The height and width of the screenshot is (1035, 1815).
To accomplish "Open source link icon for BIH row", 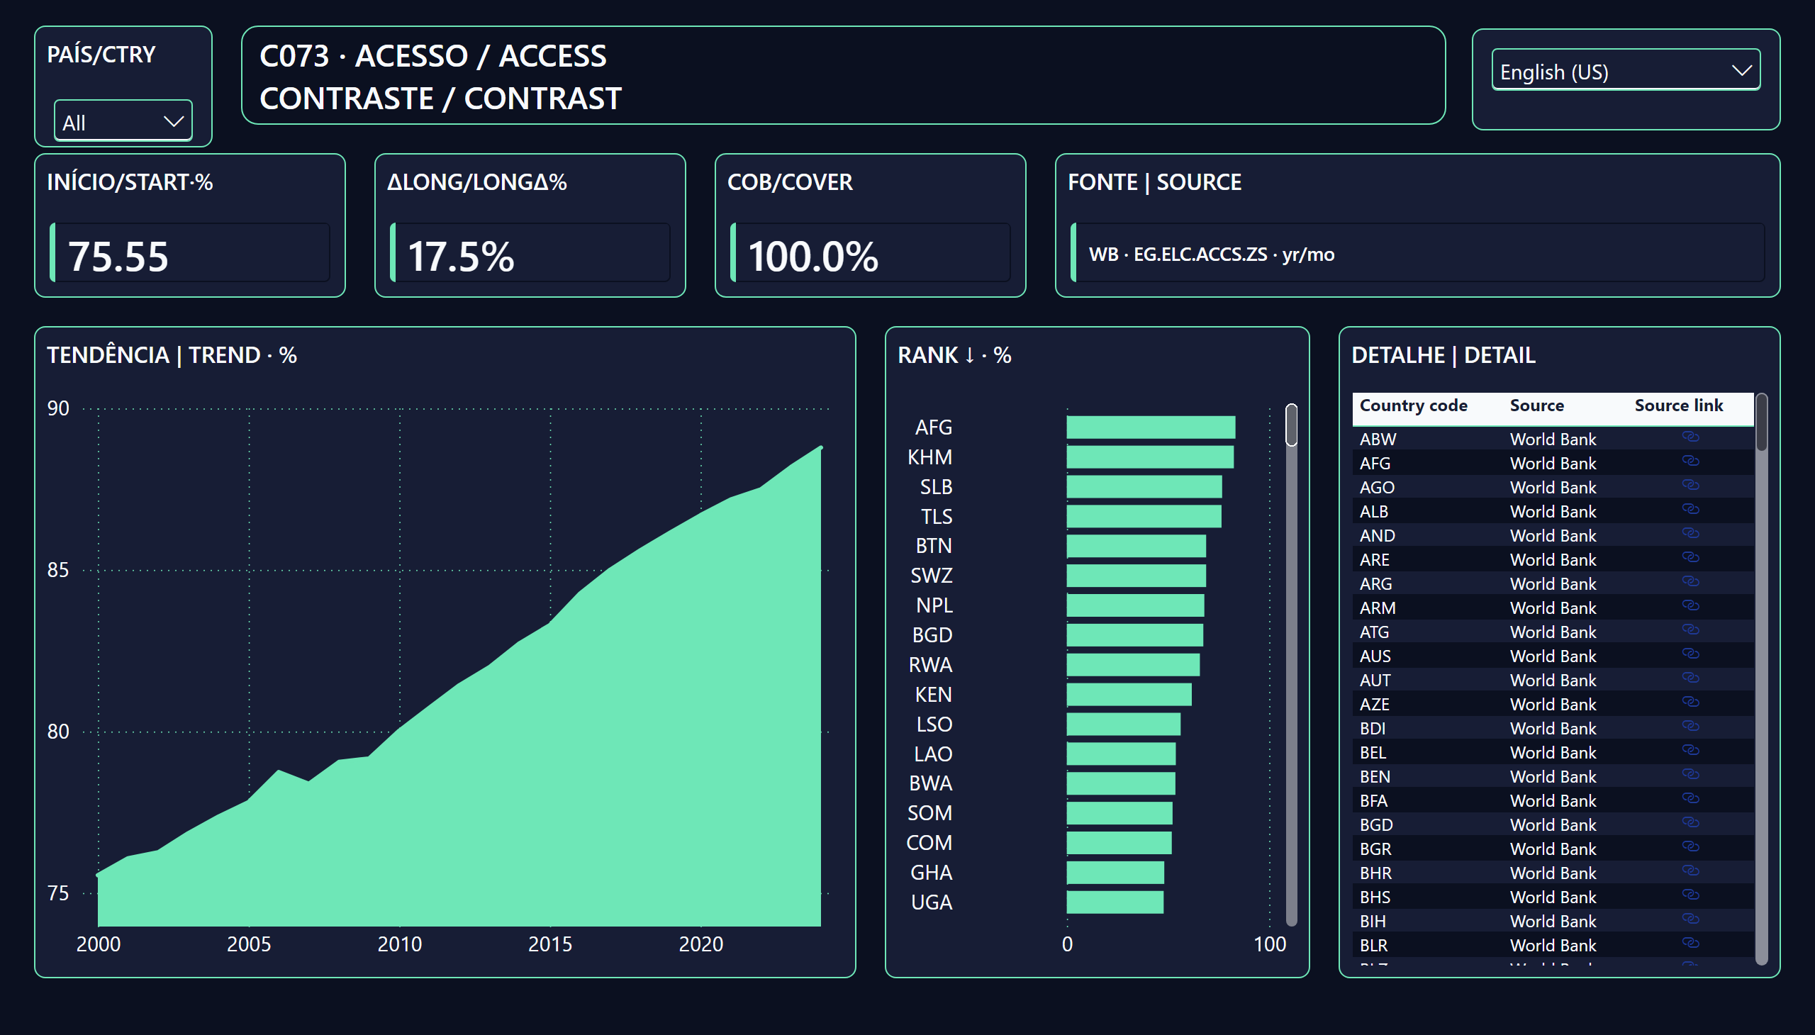I will pos(1690,921).
